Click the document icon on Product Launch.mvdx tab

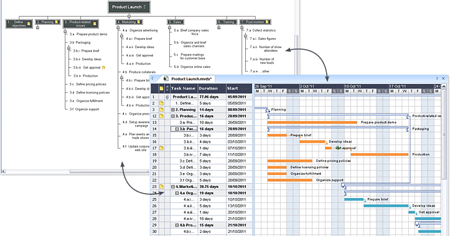pos(166,78)
